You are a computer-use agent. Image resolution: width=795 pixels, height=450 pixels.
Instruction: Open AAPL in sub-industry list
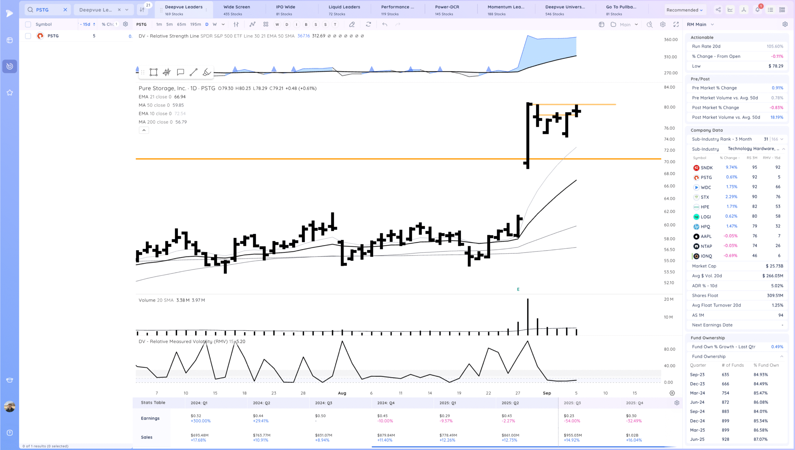tap(706, 236)
